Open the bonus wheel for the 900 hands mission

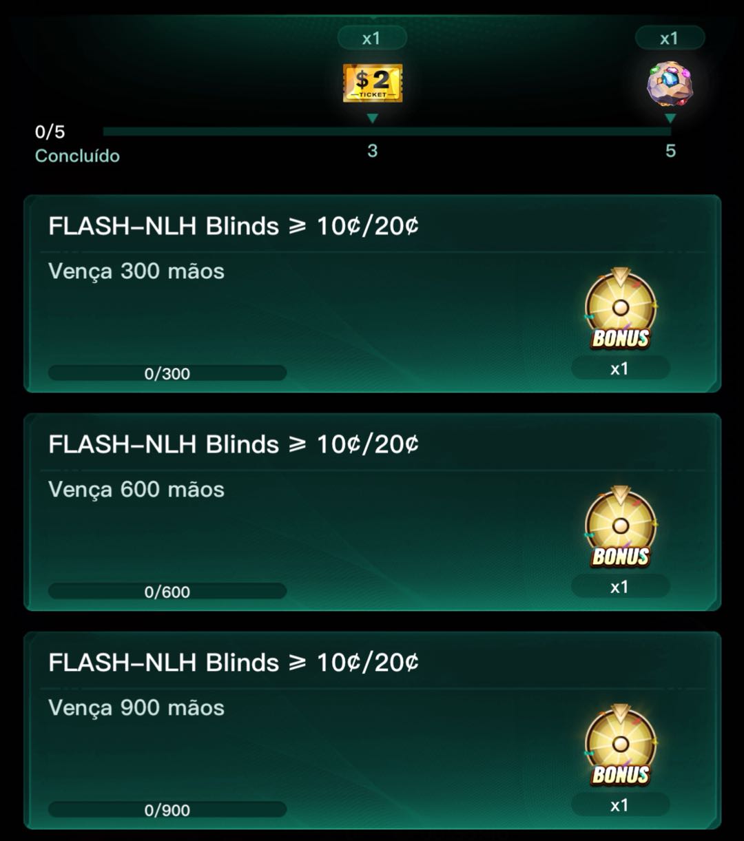[621, 745]
